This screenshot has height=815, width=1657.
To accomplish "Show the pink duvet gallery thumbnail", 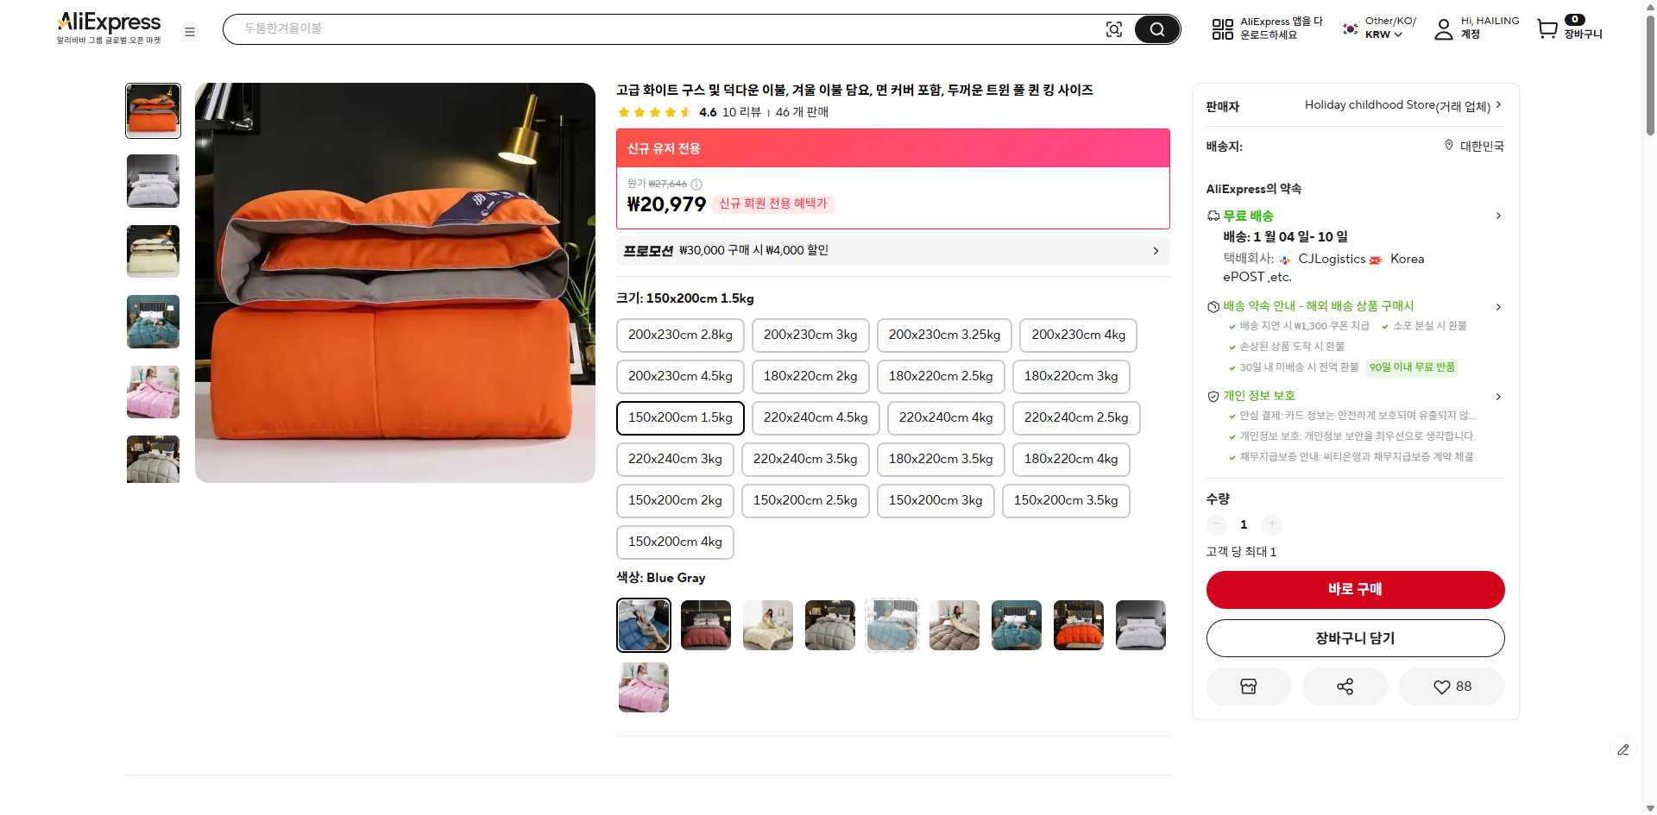I will (x=154, y=392).
